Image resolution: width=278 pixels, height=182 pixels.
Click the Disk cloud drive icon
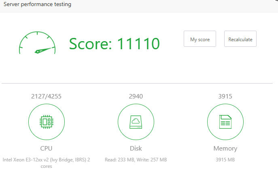[x=136, y=122]
